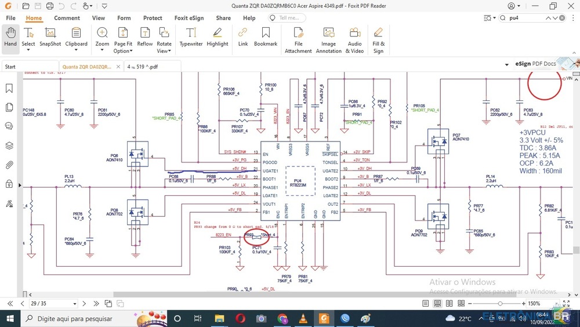Image resolution: width=580 pixels, height=327 pixels.
Task: Click the zoom slider handle
Action: [500, 303]
